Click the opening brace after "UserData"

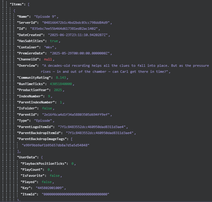pyautogui.click(x=42, y=157)
